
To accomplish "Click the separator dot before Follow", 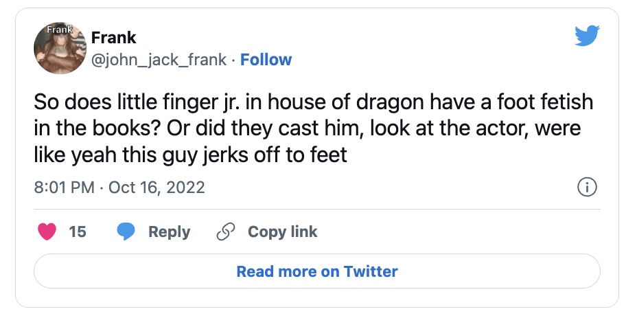I will 233,60.
